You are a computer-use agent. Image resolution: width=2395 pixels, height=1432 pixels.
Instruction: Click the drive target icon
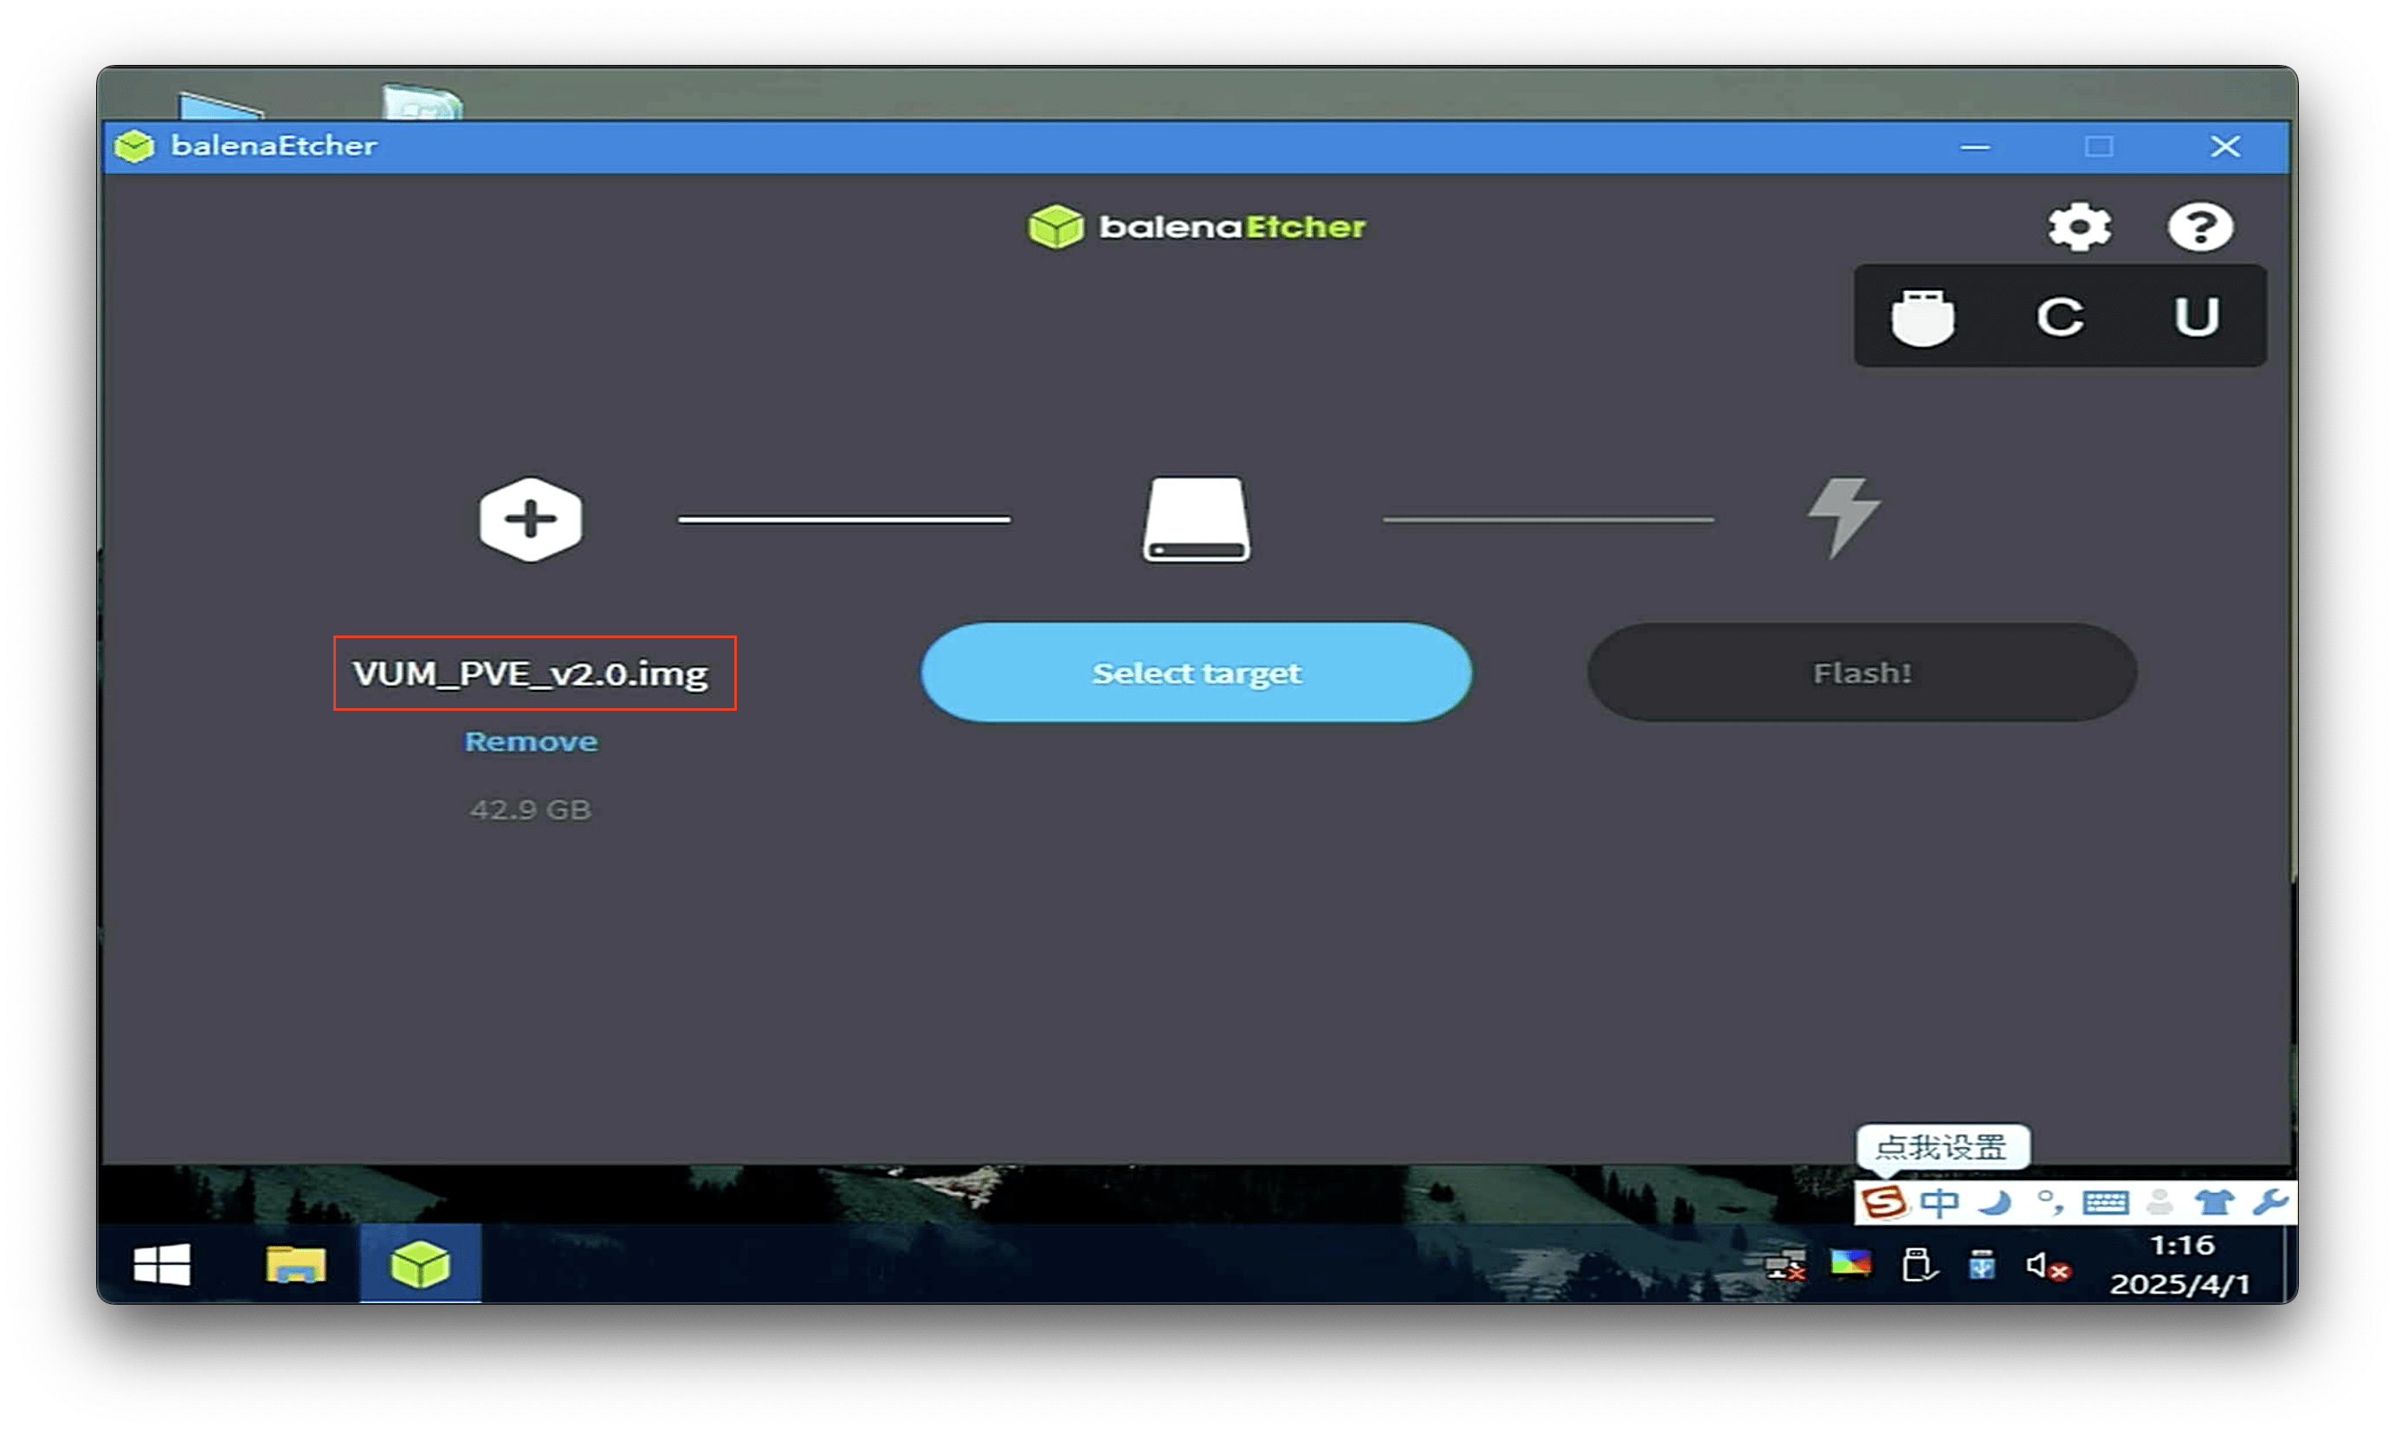point(1197,519)
